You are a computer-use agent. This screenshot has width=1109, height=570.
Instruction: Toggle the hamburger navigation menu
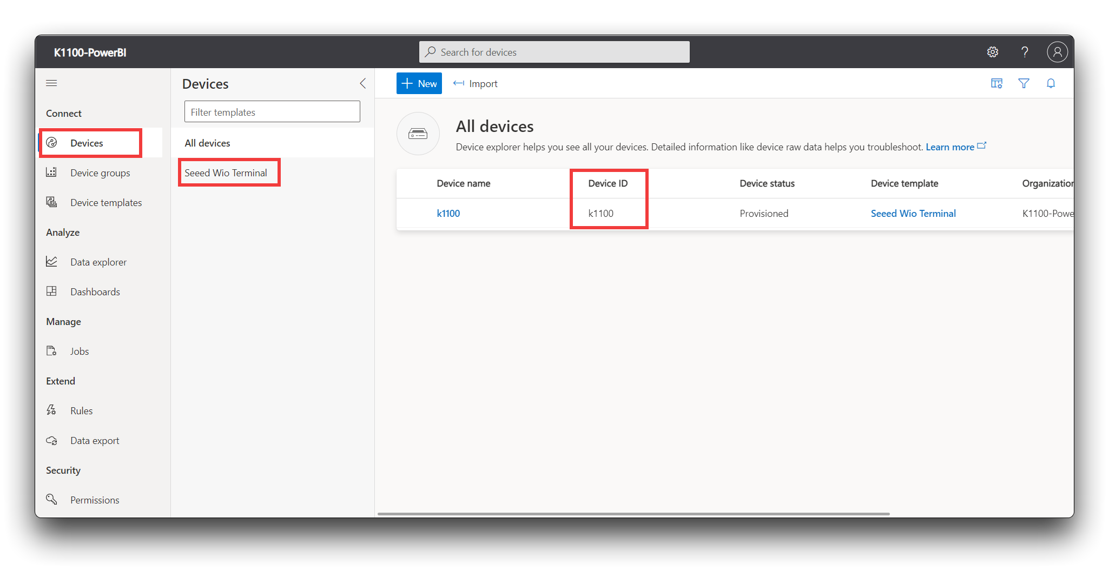coord(51,83)
